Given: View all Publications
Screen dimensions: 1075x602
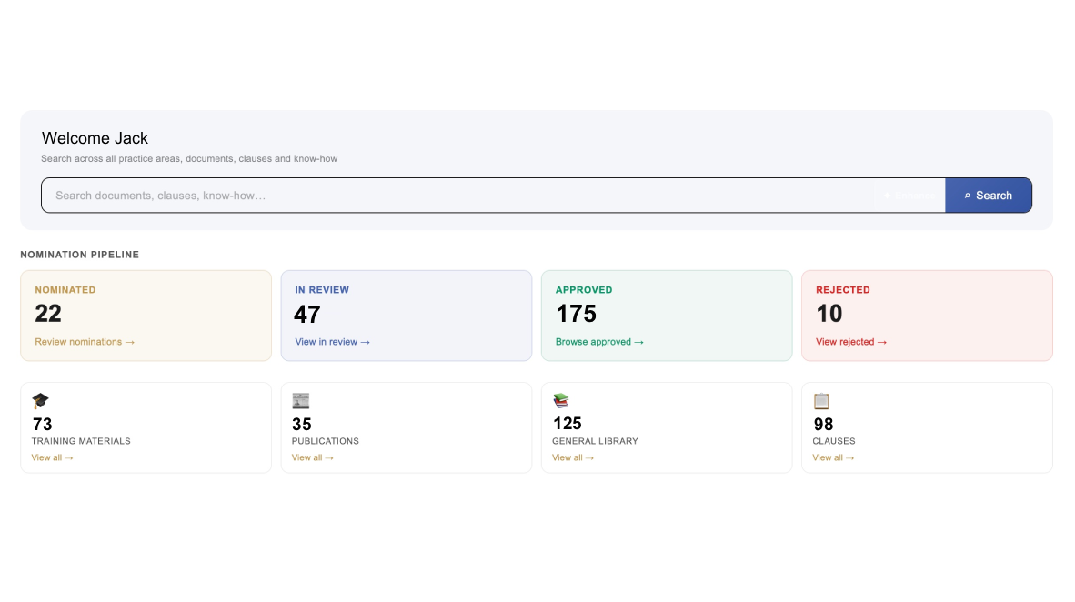Looking at the screenshot, I should pos(313,457).
